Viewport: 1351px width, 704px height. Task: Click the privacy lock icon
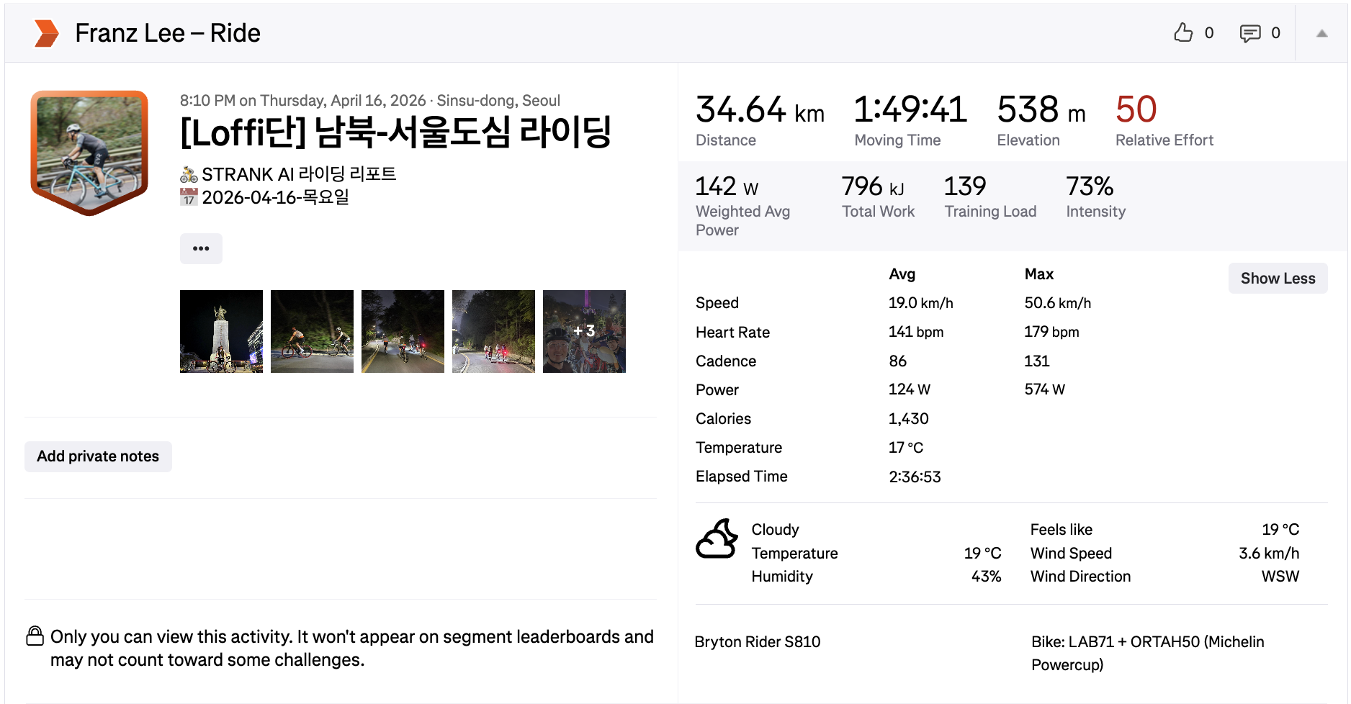point(35,636)
